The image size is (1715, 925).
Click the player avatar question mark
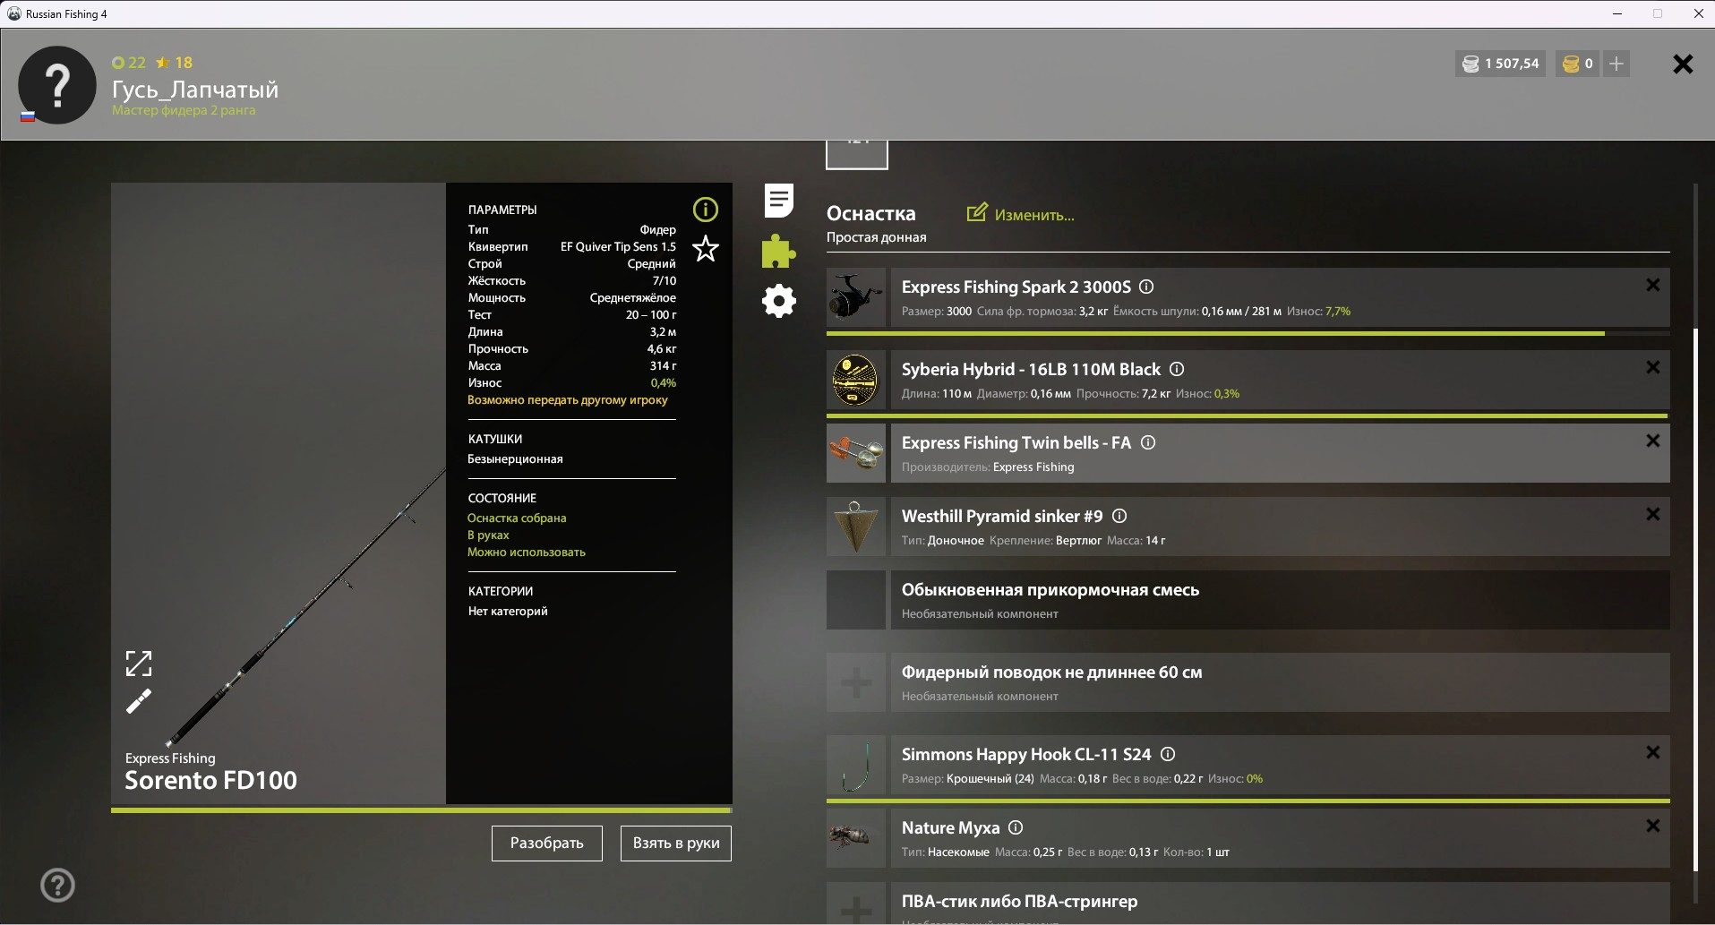click(x=57, y=85)
